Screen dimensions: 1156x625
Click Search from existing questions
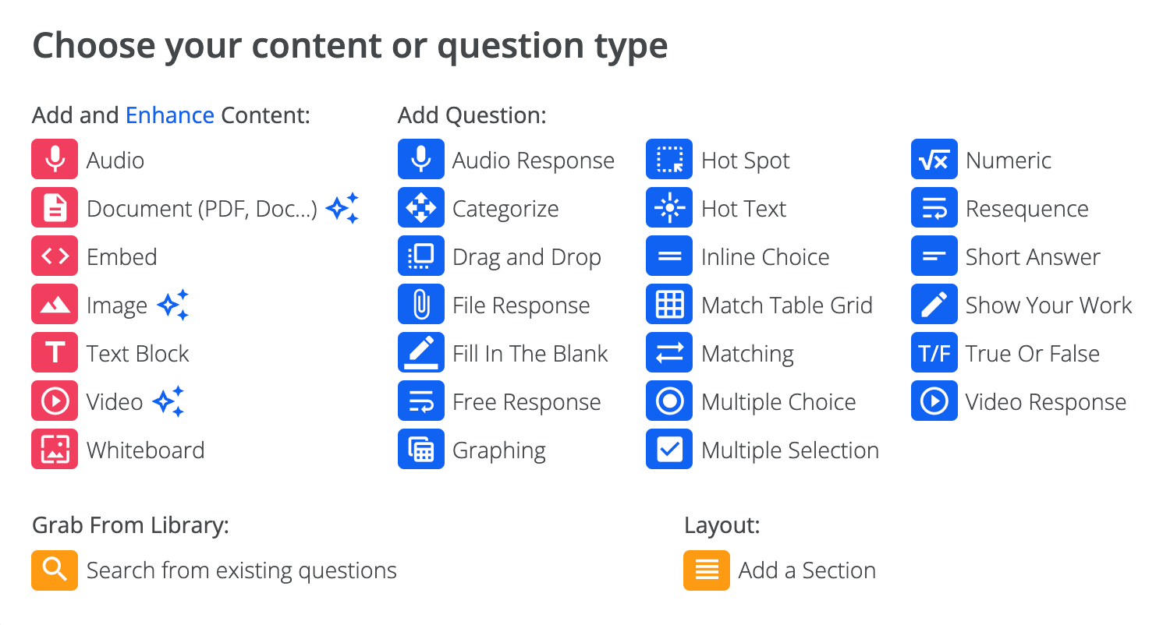coord(241,570)
